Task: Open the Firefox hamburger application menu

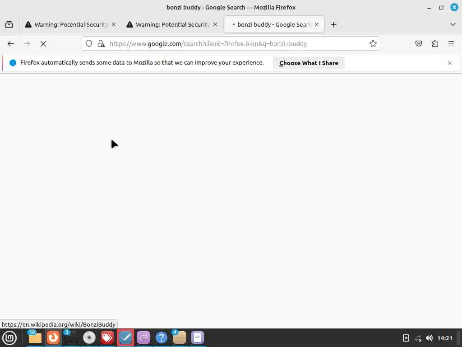Action: click(x=451, y=44)
